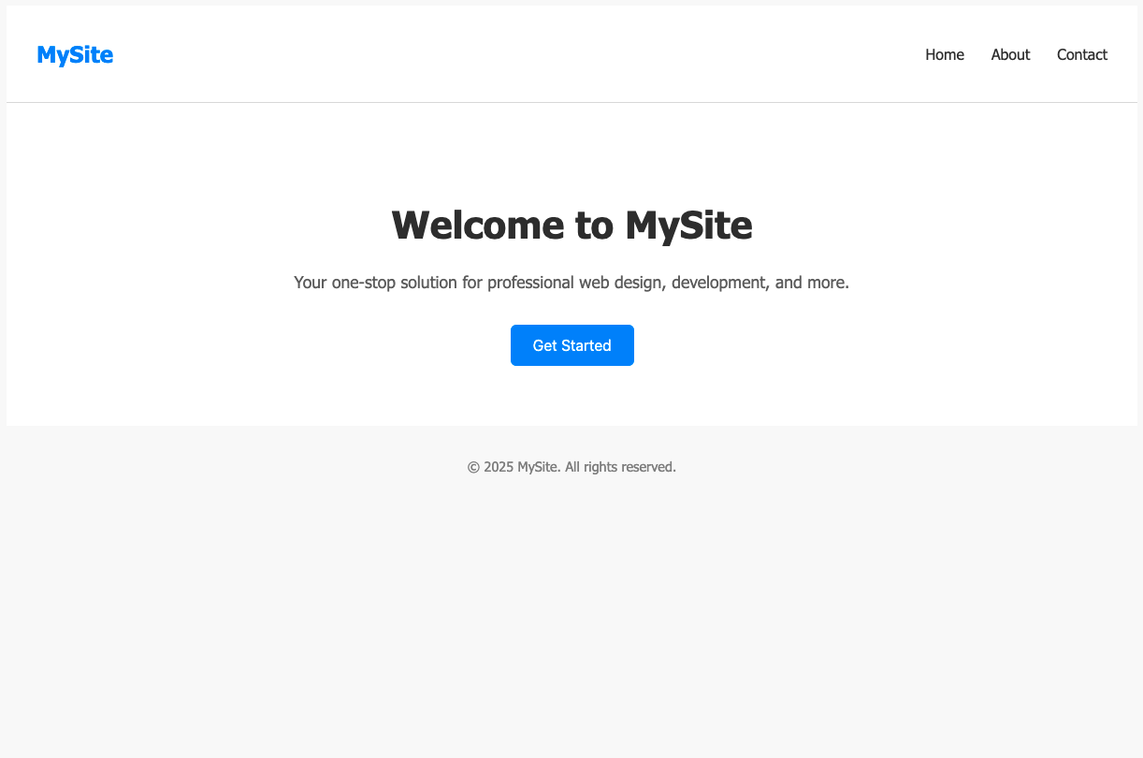
Task: Click the Welcome to MySite heading
Action: point(571,226)
